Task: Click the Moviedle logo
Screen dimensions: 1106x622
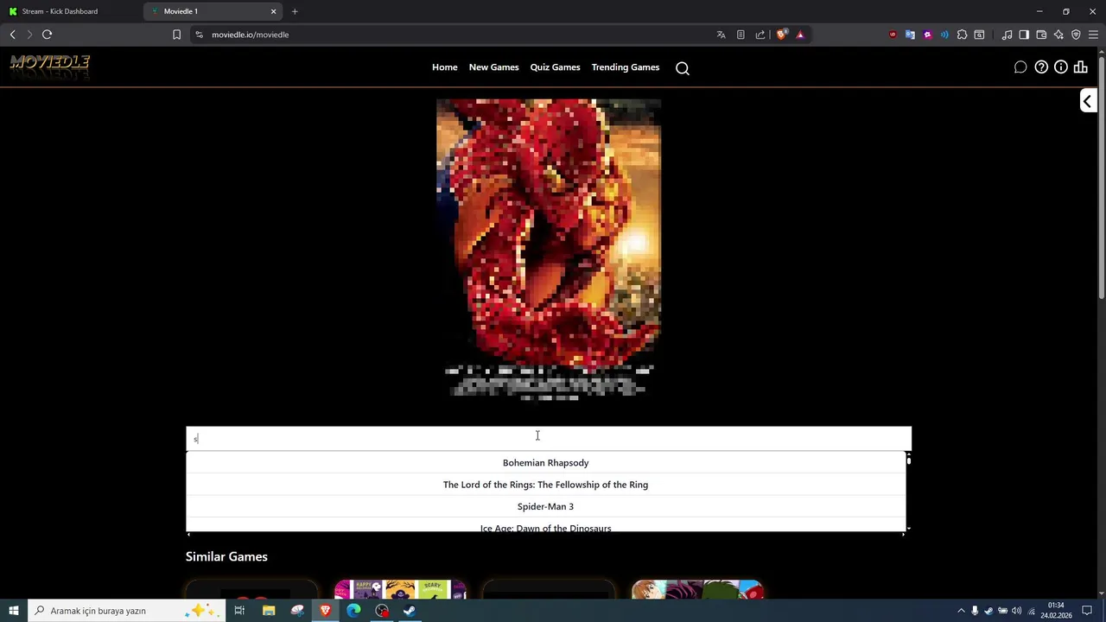Action: point(50,67)
